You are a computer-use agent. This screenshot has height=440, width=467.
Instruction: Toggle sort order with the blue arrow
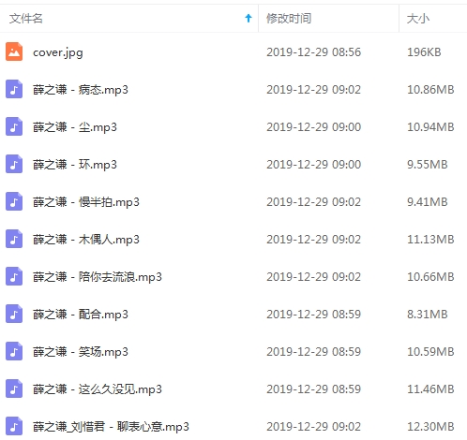(249, 19)
